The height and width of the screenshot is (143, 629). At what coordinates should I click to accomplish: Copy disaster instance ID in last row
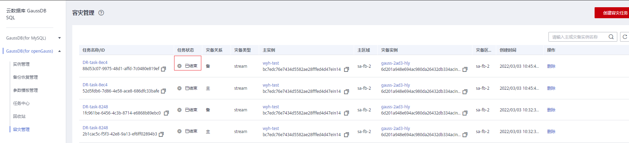click(465, 135)
